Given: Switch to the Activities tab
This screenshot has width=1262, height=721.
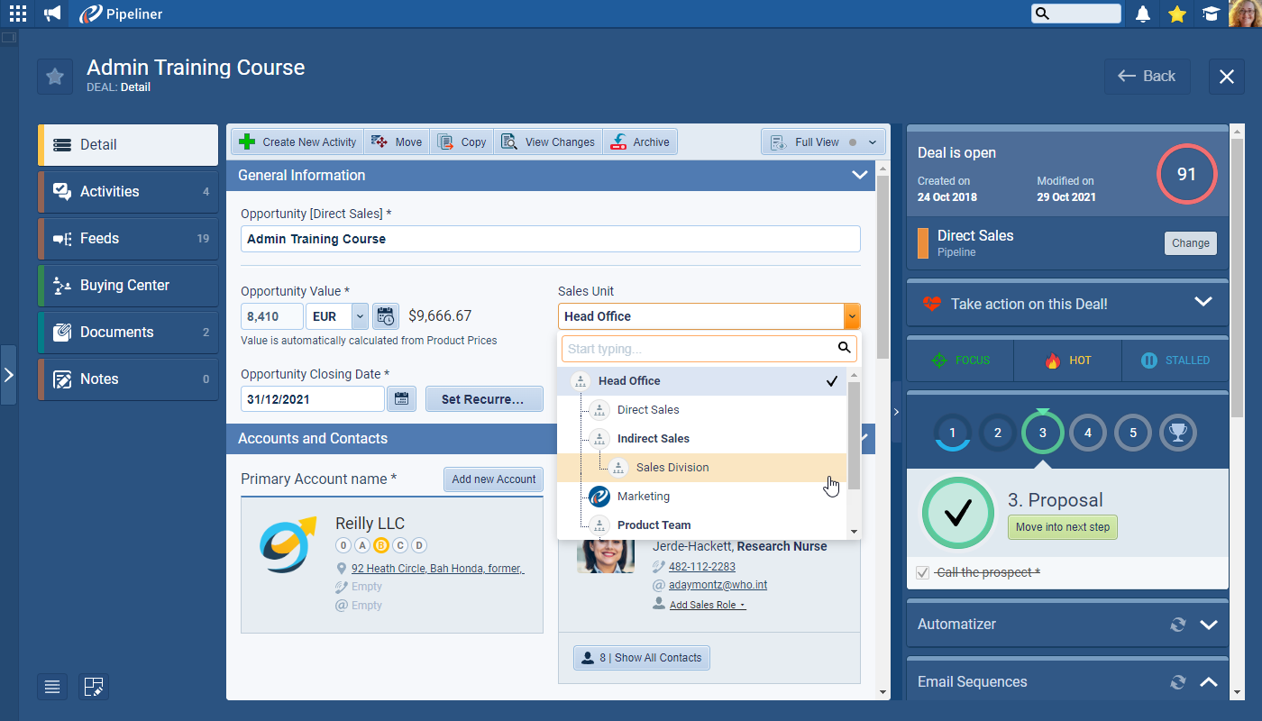Looking at the screenshot, I should [128, 192].
